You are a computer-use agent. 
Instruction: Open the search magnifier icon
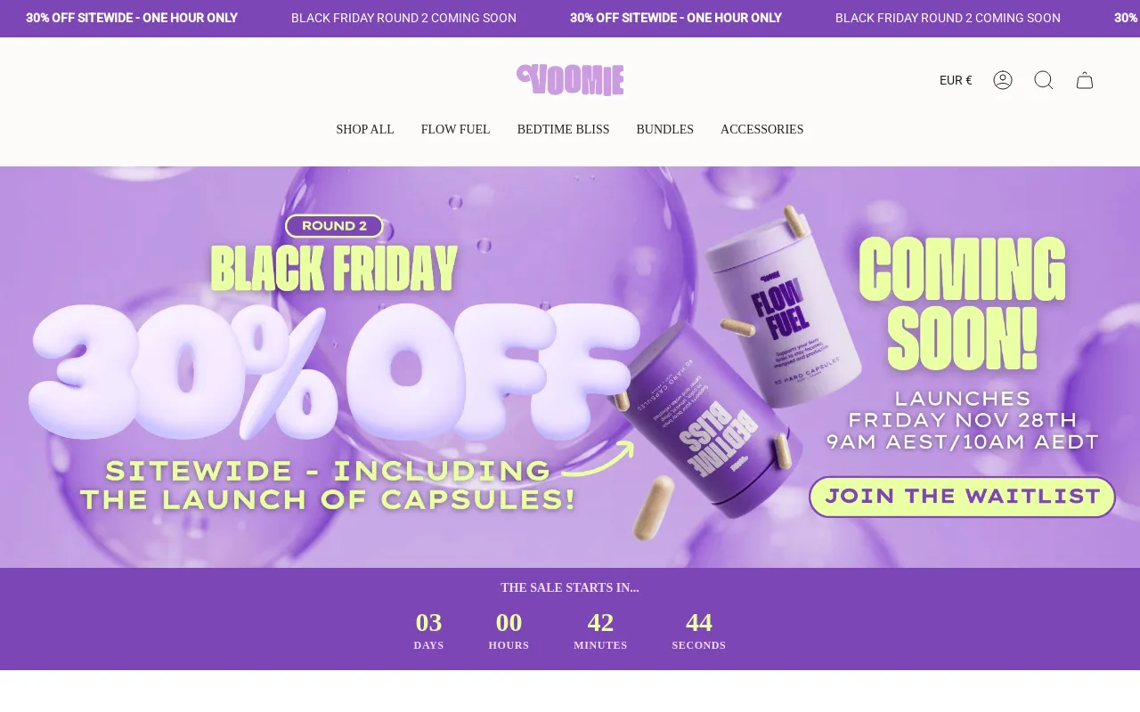[1044, 80]
